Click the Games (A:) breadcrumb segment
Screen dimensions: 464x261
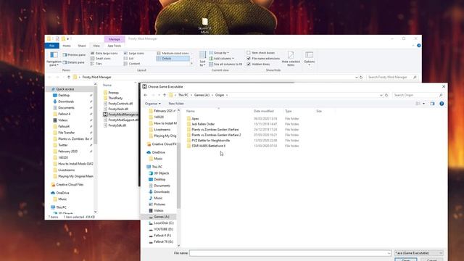[202, 95]
